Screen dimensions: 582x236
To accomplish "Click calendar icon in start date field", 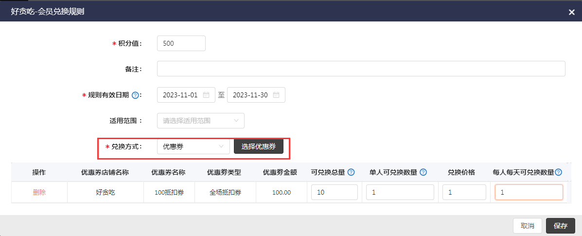I will point(206,95).
